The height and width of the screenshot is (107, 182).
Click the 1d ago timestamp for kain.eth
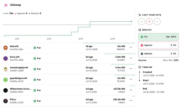[x=89, y=46]
